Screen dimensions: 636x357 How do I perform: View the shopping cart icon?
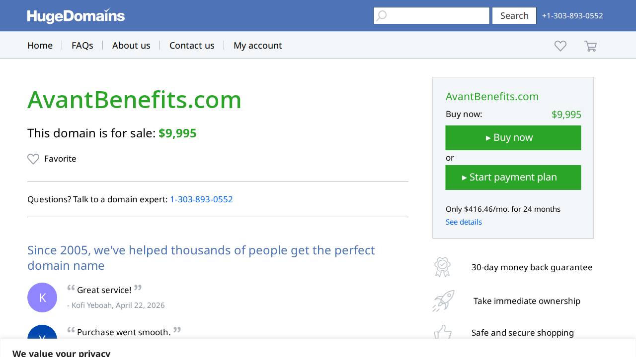[590, 46]
